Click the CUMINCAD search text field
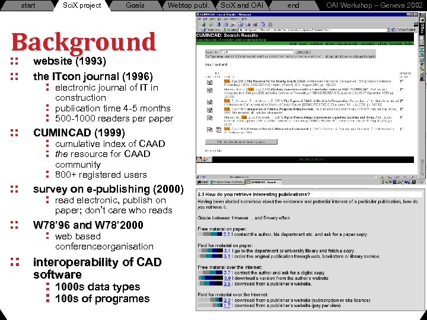Image resolution: width=427 pixels, height=320 pixels. [257, 52]
